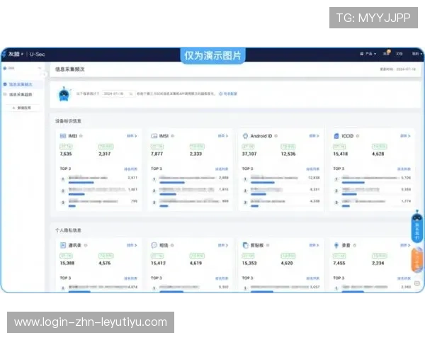Open ranking list link on IMEI card
Image resolution: width=425 pixels, height=340 pixels.
tap(130, 169)
